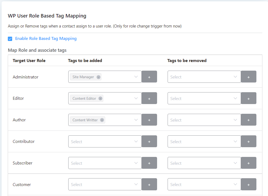Click the Enable Role Based Tag Mapping label
This screenshot has height=196, width=268.
[x=46, y=39]
